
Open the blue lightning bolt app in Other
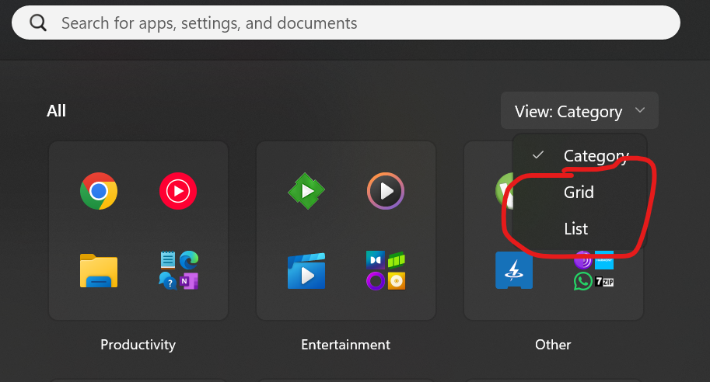pyautogui.click(x=514, y=270)
